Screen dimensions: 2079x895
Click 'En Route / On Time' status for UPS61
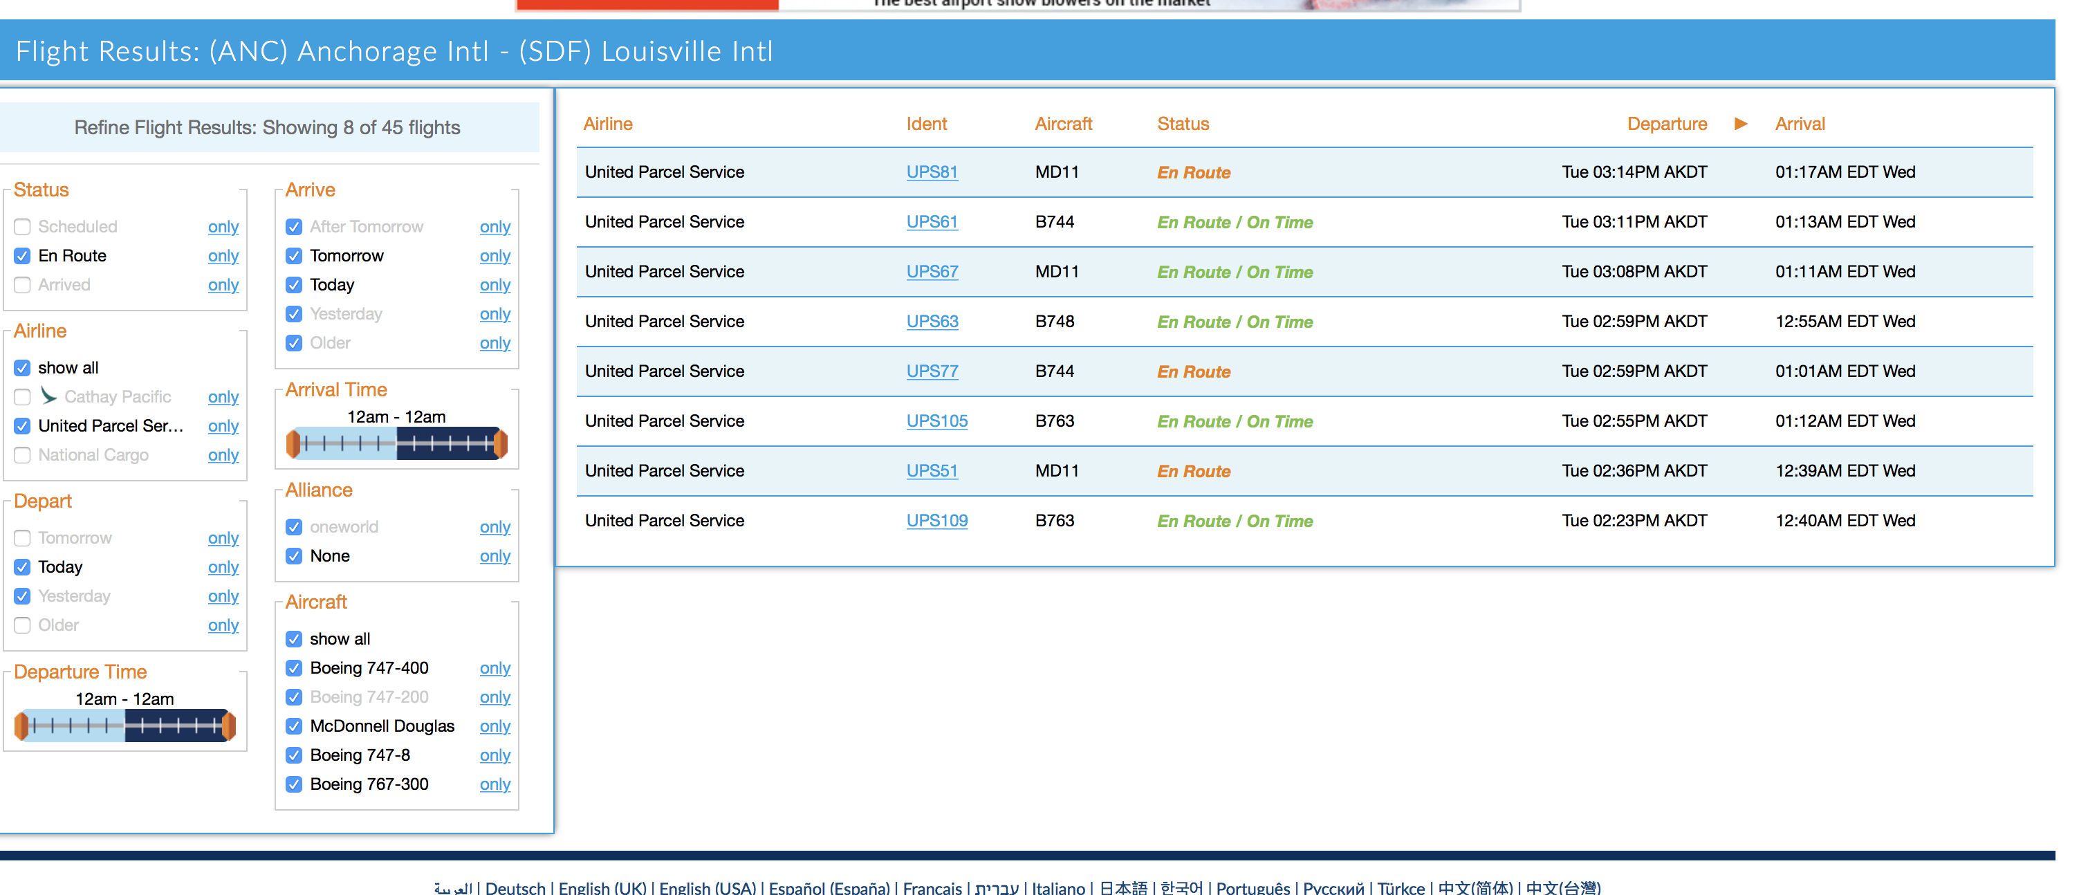point(1235,223)
